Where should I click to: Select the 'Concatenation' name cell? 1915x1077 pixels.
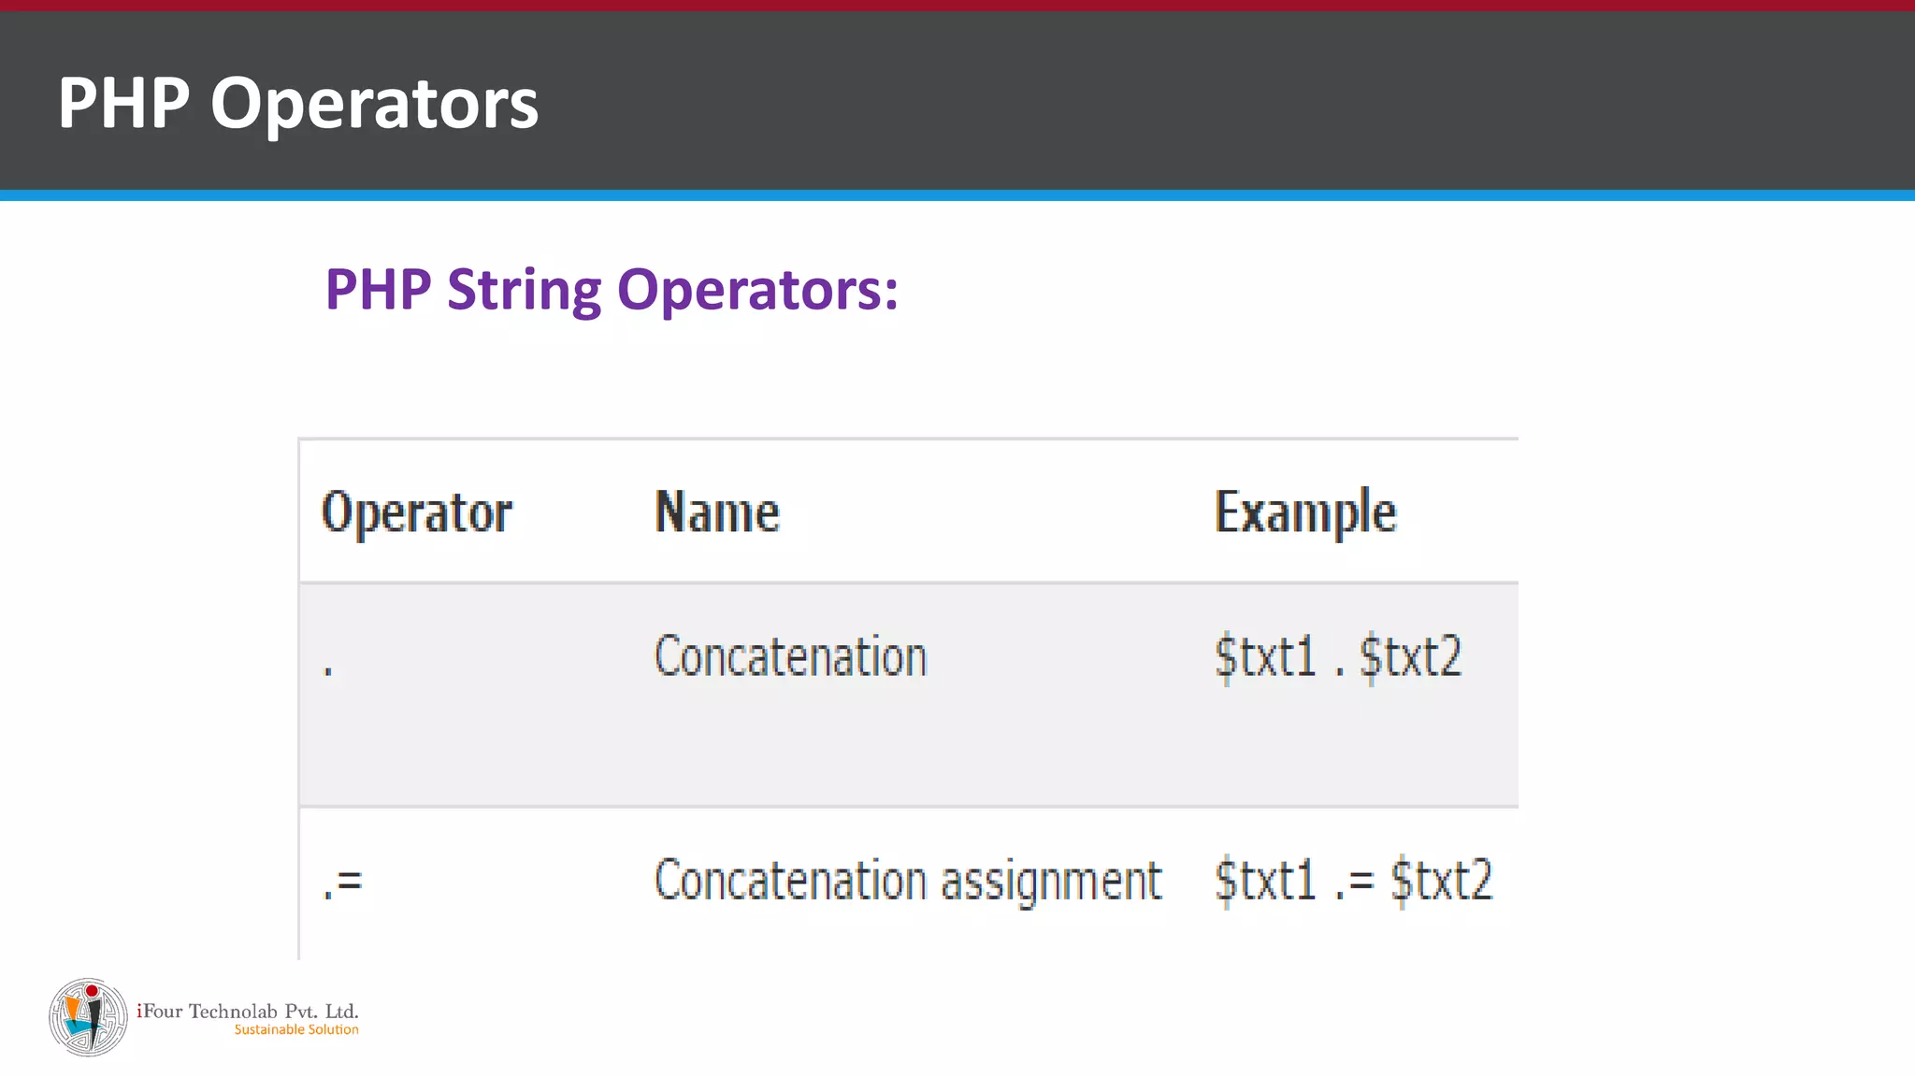pos(790,656)
